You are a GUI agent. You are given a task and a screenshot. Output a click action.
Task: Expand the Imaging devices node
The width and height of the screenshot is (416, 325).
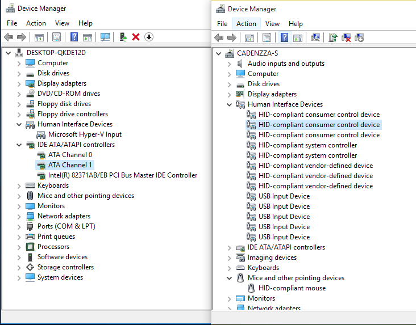click(230, 258)
